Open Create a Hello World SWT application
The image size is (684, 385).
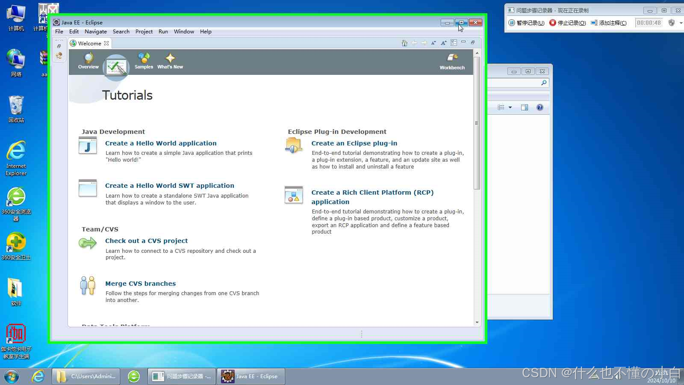coord(170,186)
